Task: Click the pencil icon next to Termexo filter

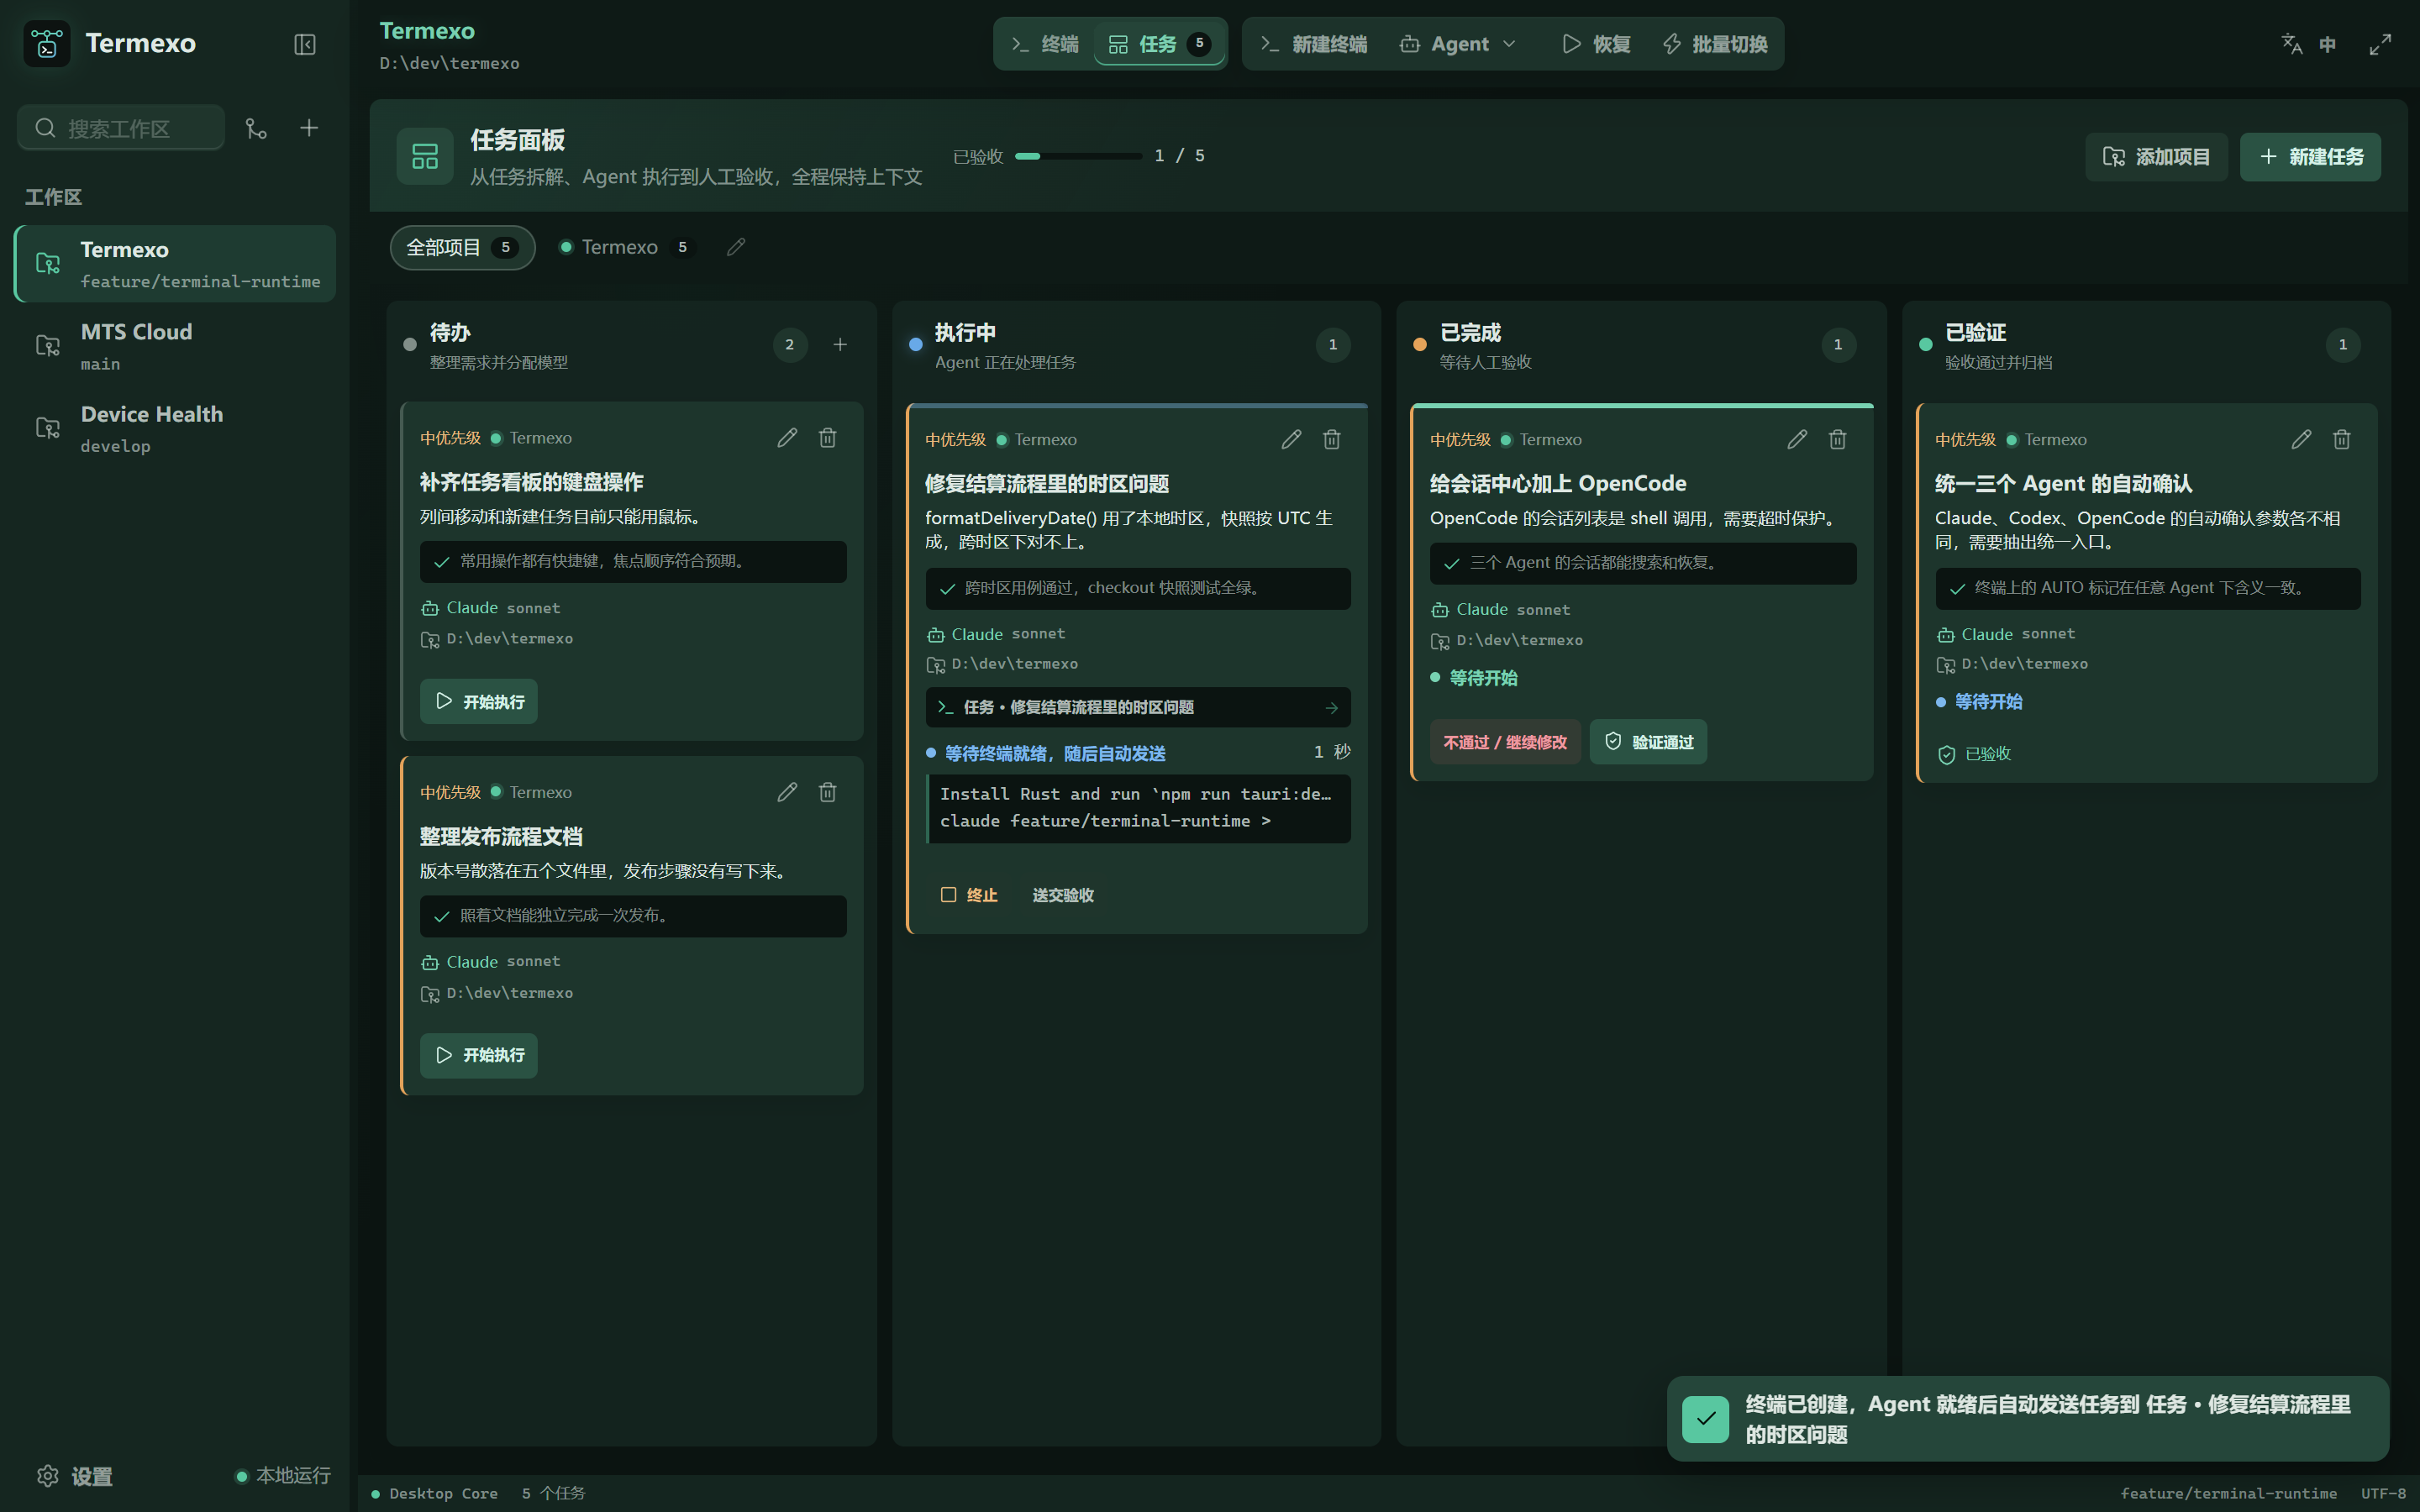Action: coord(736,247)
